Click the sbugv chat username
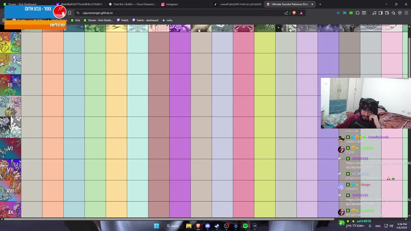 pos(365,184)
